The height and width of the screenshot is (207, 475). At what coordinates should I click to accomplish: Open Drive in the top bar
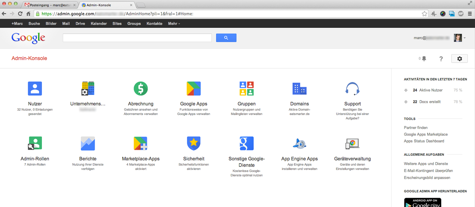point(80,23)
